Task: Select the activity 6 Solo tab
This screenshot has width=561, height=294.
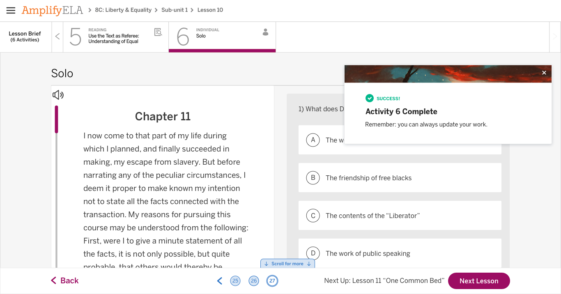Action: click(222, 37)
